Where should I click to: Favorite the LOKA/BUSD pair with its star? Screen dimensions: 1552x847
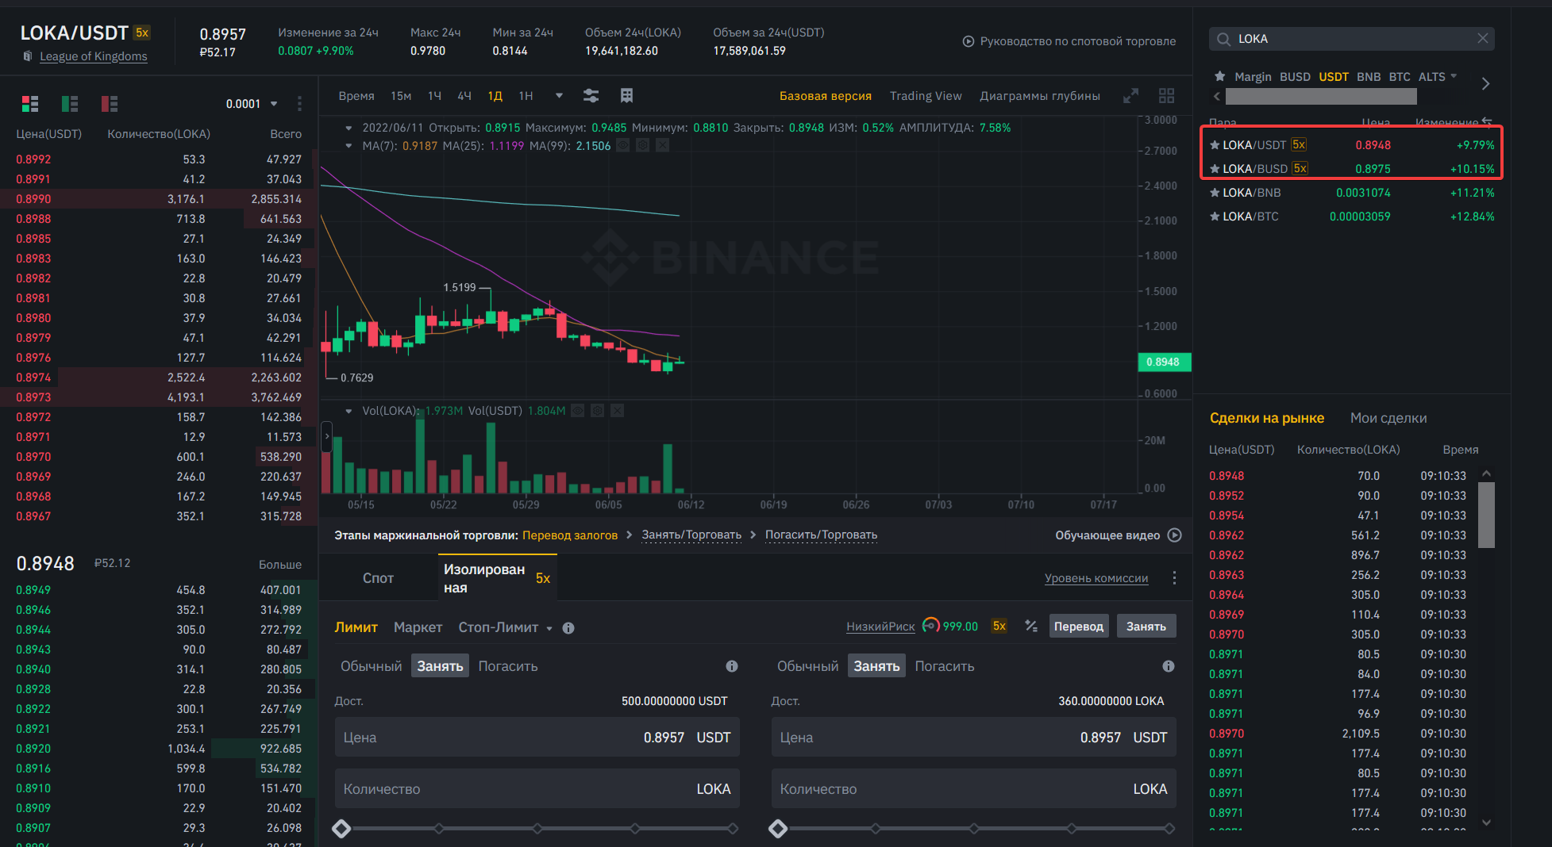[1215, 169]
